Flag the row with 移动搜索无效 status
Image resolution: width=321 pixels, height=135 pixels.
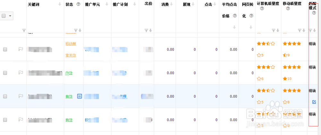tap(21, 49)
